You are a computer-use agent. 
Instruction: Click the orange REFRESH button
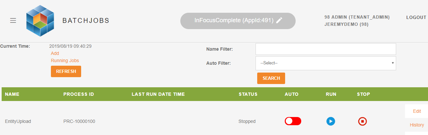66,72
